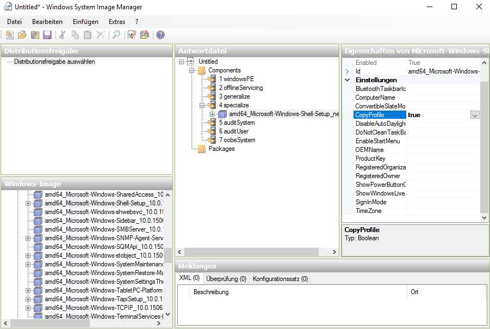The height and width of the screenshot is (329, 490).
Task: Create a new answer file from toolbar
Action: [x=10, y=35]
